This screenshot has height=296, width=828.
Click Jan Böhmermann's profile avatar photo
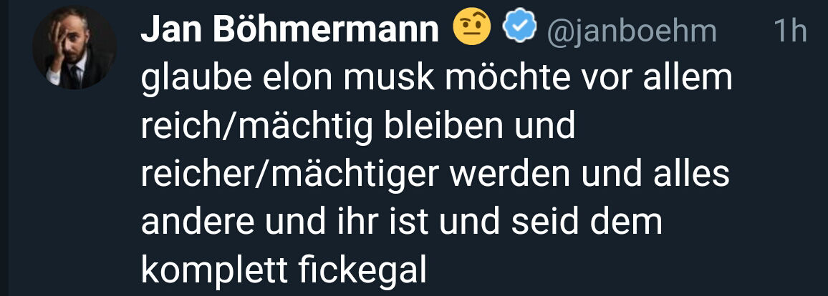(74, 53)
